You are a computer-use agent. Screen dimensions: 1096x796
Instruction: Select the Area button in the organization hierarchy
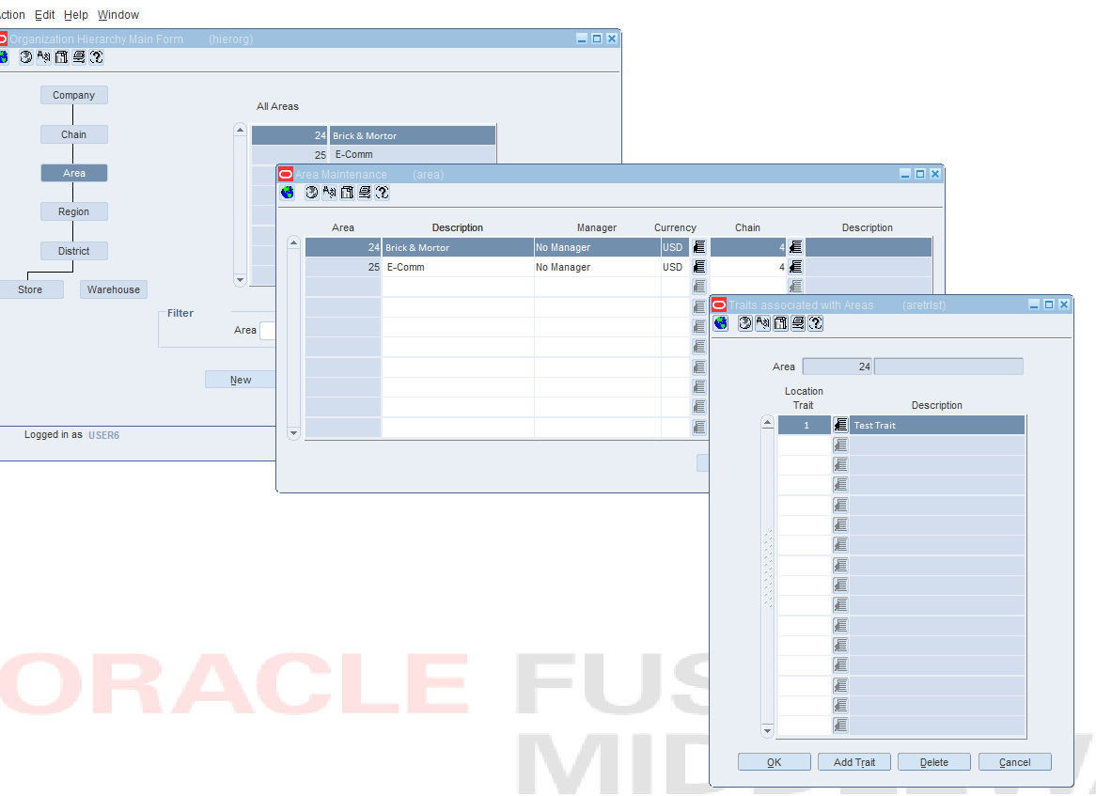73,172
